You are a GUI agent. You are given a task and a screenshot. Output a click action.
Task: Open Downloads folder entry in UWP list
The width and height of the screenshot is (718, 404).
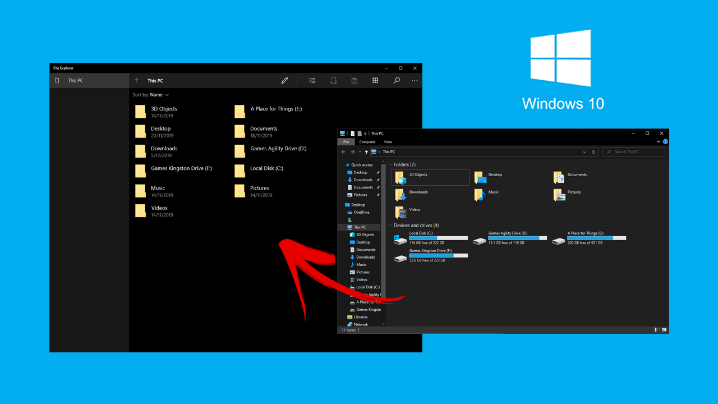tap(157, 151)
